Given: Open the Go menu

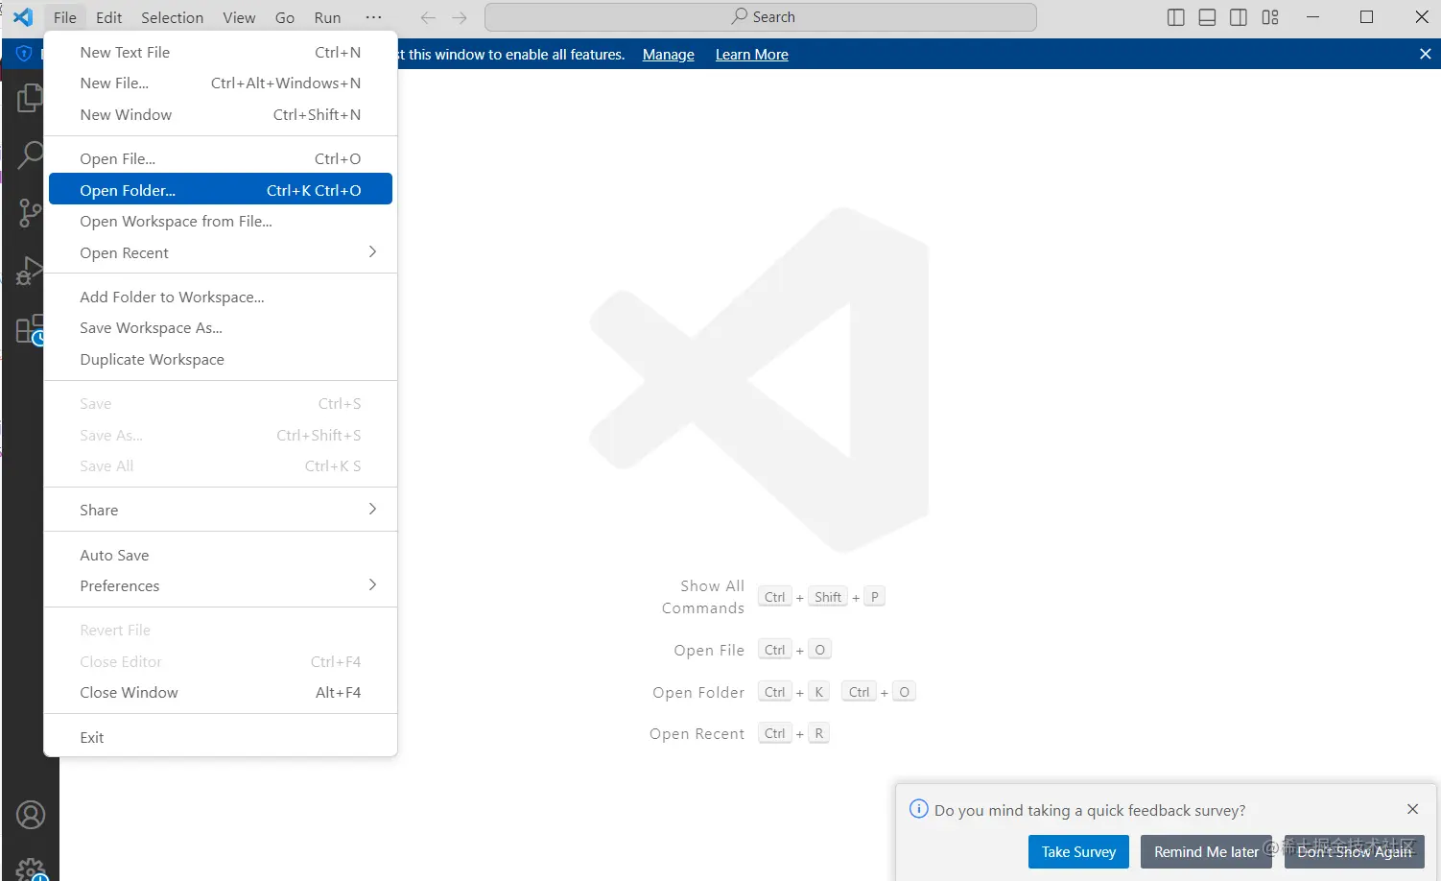Looking at the screenshot, I should [285, 17].
